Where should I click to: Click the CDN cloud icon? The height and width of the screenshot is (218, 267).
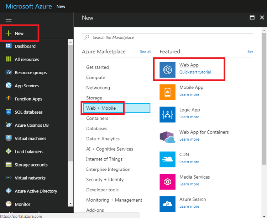coord(167,159)
